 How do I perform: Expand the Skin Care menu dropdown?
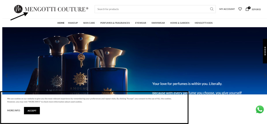click(x=90, y=23)
